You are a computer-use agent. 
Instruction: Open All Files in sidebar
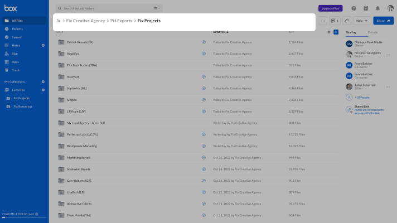tap(24, 21)
